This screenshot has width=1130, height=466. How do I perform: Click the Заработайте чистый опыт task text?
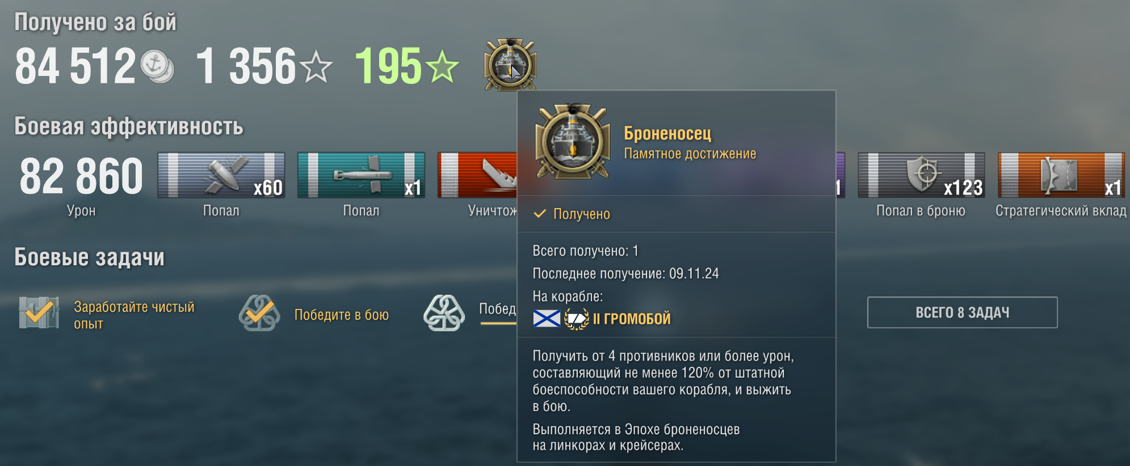pos(134,315)
